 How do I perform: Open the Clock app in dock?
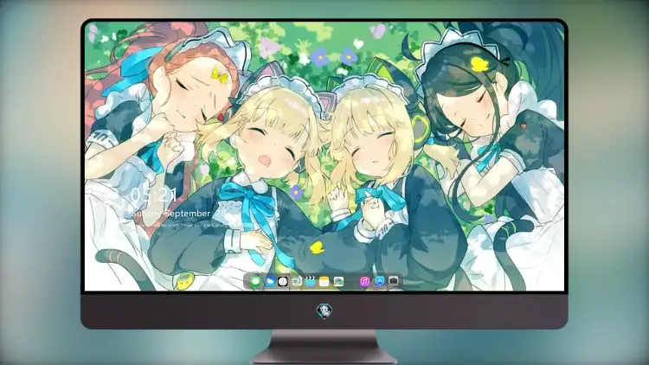(283, 281)
